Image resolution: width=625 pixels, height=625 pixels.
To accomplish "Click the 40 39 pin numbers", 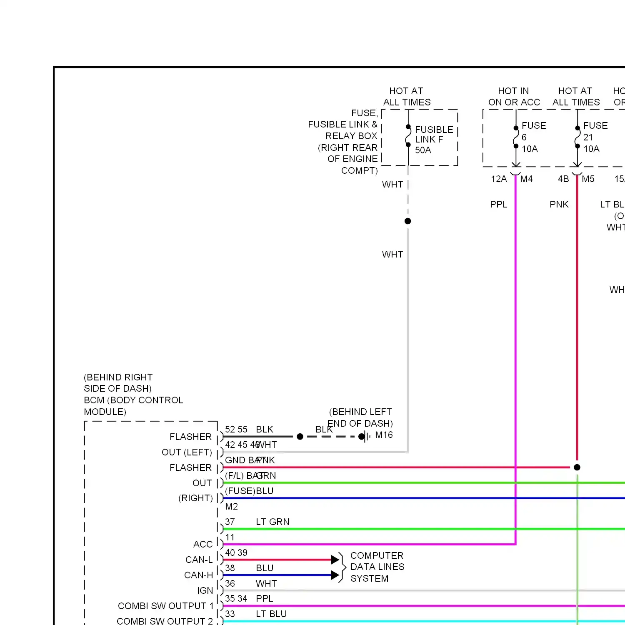I will pos(236,553).
